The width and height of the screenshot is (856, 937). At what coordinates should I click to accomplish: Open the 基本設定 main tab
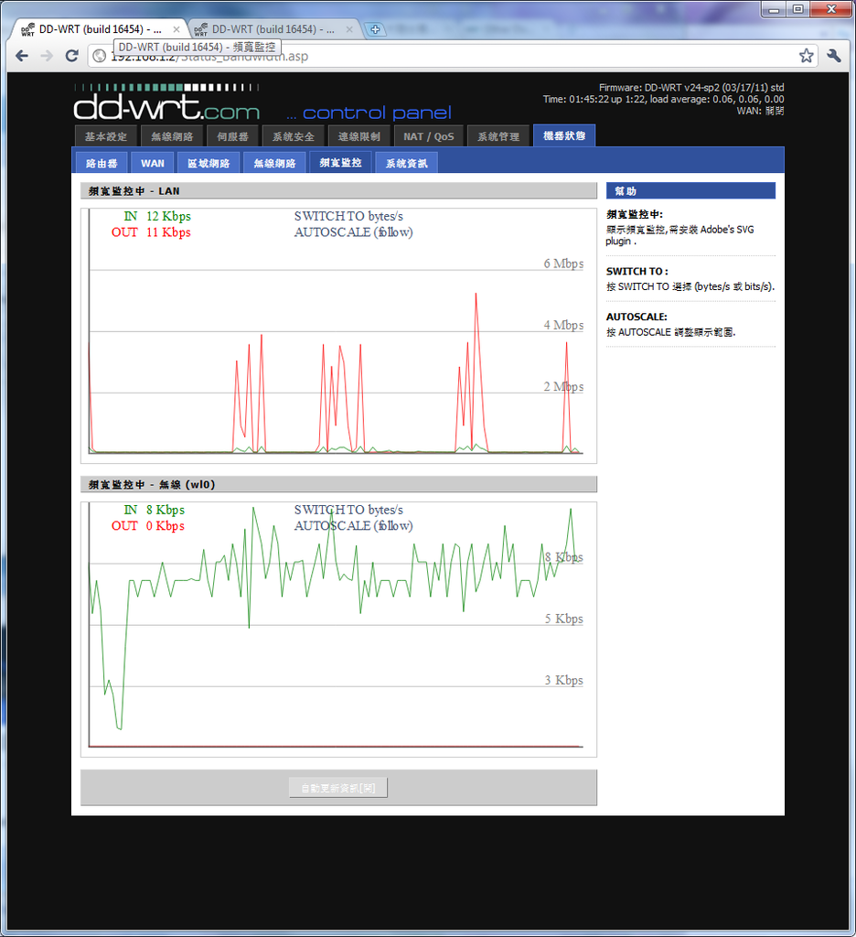106,136
